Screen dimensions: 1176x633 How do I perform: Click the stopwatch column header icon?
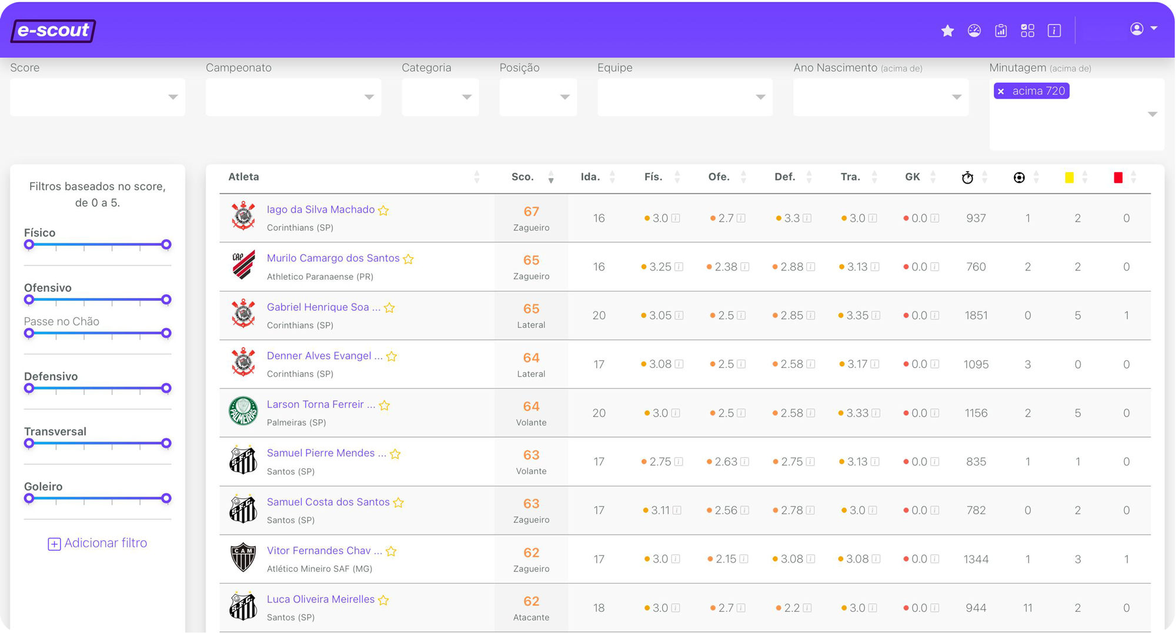coord(968,177)
